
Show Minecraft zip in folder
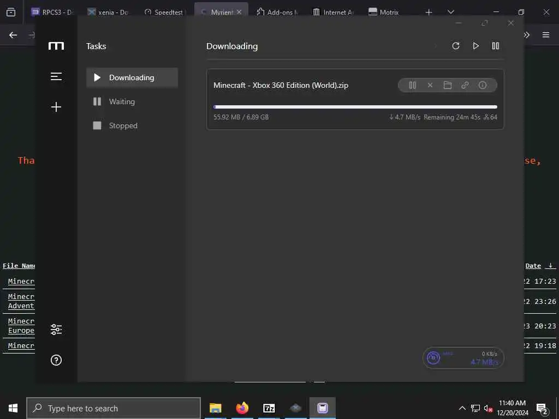(x=448, y=85)
